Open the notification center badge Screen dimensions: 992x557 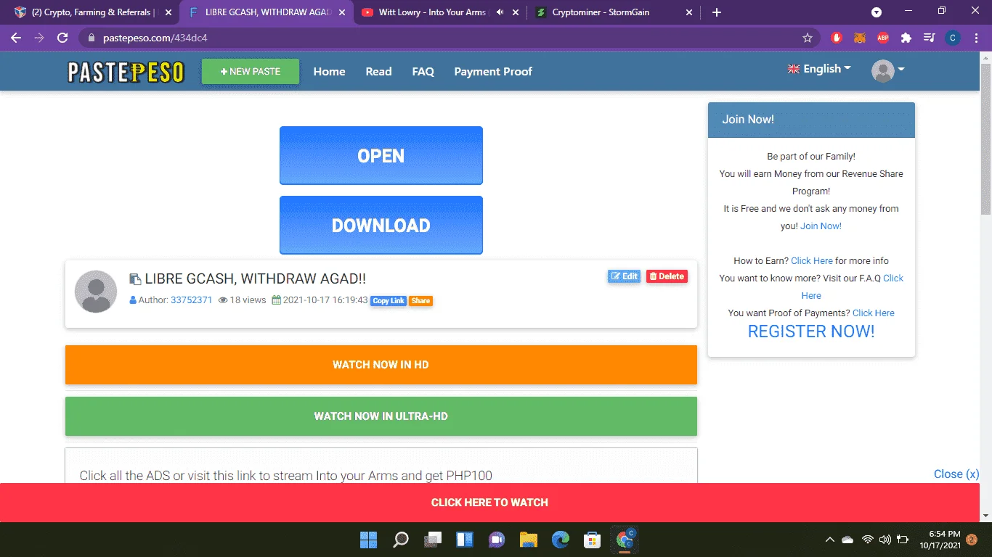click(x=972, y=540)
